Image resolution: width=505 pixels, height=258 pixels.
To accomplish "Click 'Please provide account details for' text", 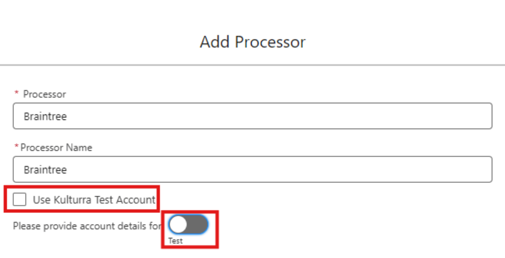I will pos(87,226).
